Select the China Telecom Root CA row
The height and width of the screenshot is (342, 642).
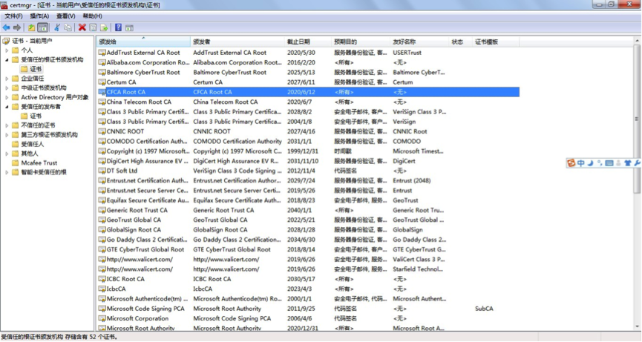[x=309, y=102]
